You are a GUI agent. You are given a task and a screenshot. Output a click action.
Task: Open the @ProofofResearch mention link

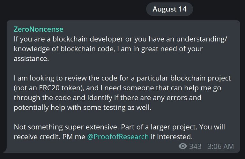118,137
